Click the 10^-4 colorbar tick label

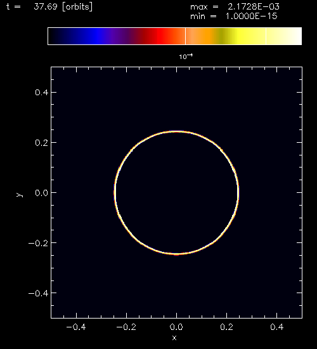coord(186,56)
